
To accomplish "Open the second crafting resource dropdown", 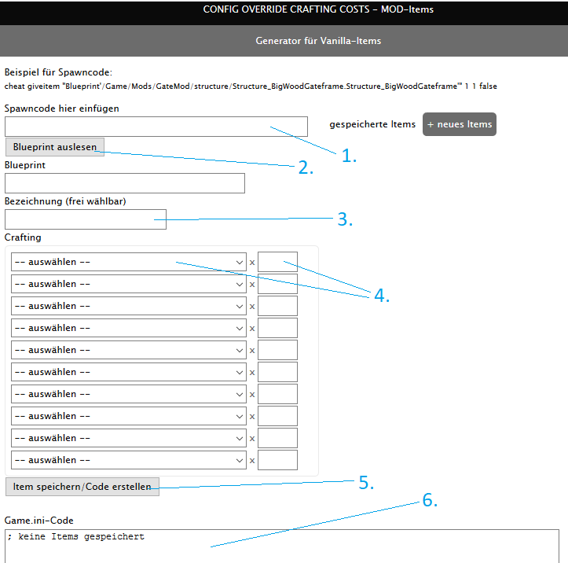I will point(129,284).
